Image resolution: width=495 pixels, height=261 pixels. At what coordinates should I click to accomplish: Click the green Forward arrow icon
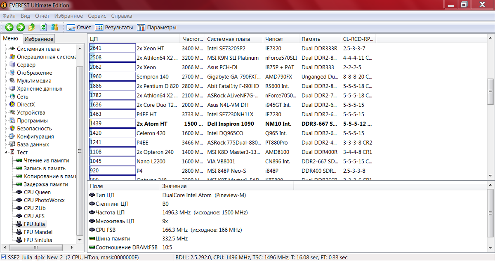pos(21,27)
